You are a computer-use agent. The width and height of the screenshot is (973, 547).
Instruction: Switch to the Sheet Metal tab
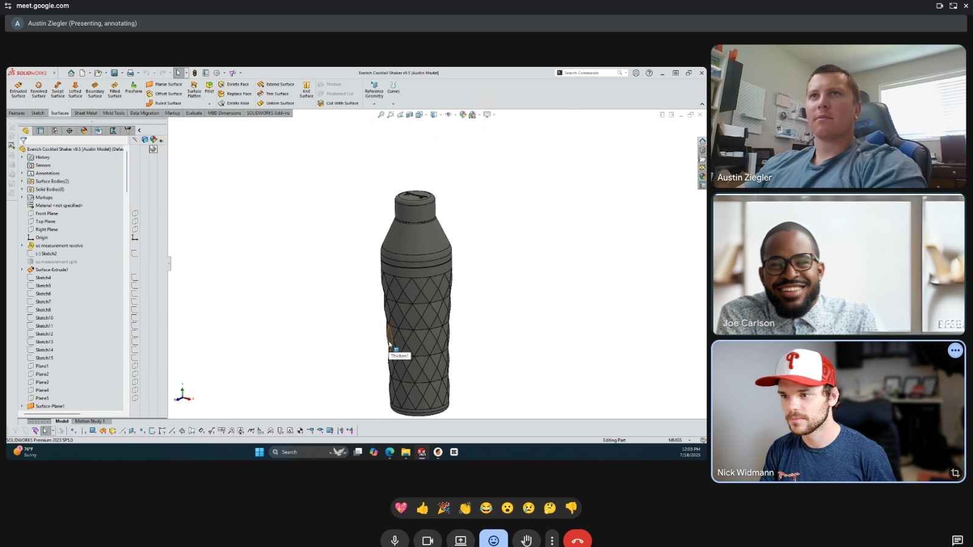click(x=86, y=113)
